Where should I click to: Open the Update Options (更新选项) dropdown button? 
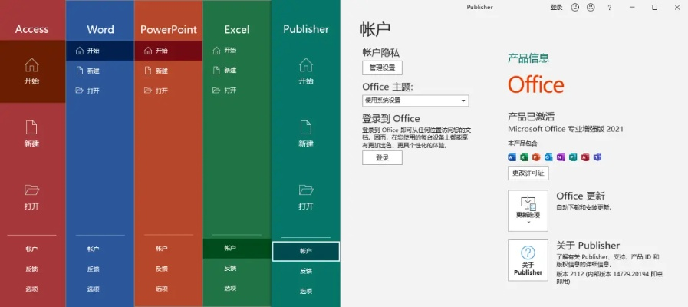point(528,210)
